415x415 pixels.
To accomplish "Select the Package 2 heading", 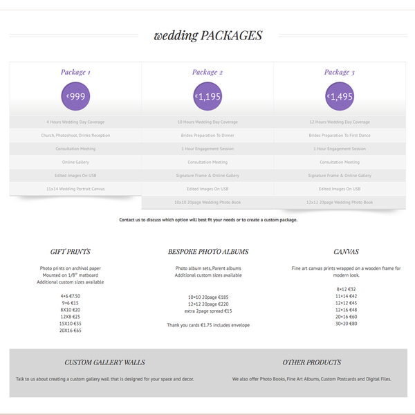I will tap(207, 72).
